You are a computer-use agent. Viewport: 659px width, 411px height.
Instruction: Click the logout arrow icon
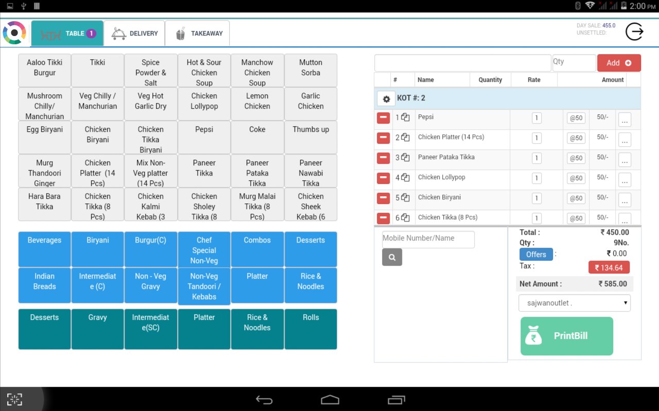tap(634, 32)
